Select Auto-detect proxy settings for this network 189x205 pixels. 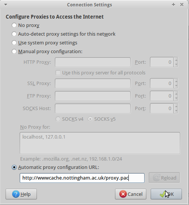point(14,34)
